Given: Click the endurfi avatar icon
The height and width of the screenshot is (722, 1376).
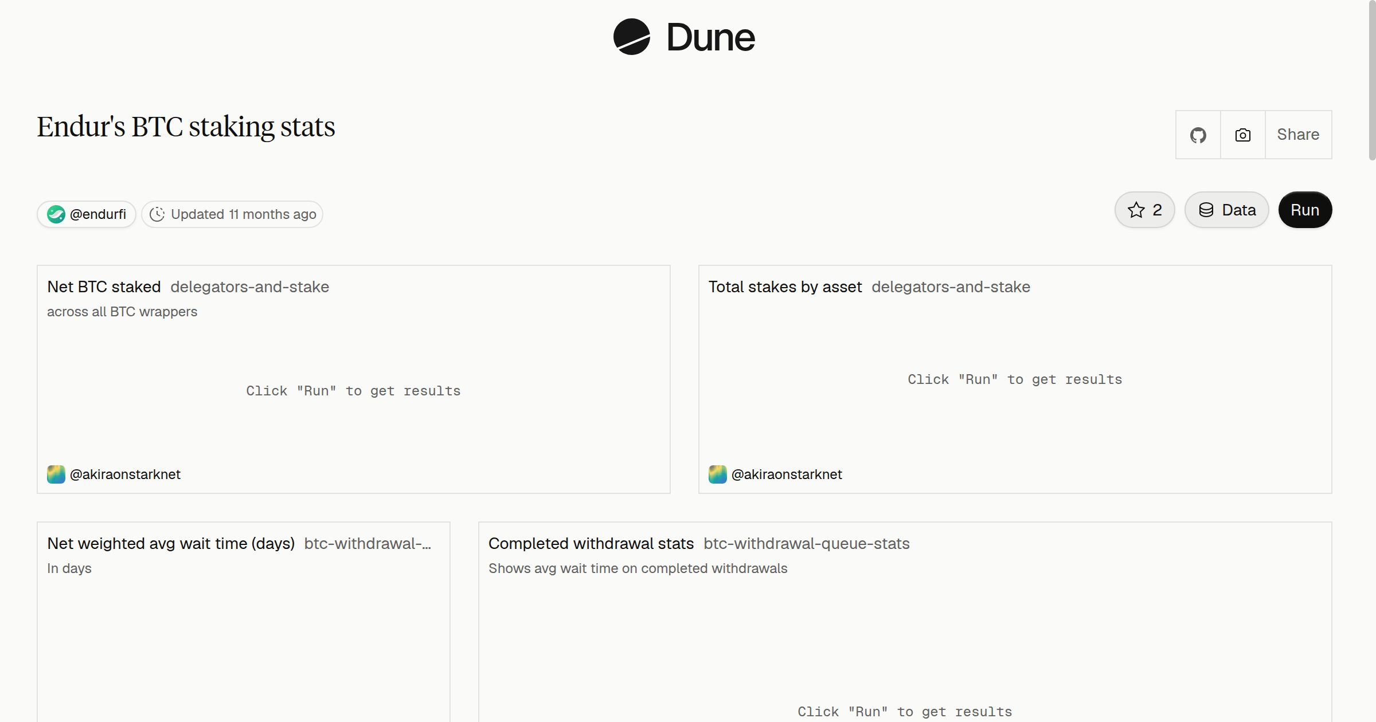Looking at the screenshot, I should click(56, 214).
